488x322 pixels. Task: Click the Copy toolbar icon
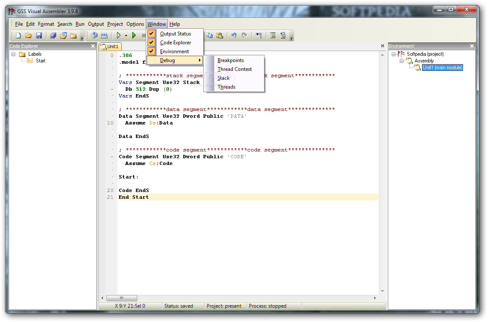(210, 35)
